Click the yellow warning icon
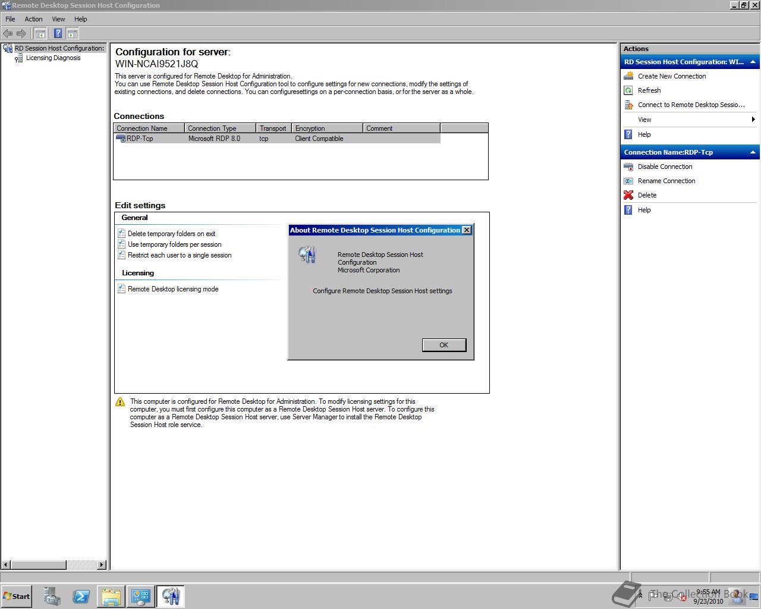Viewport: 761px width, 609px height. tap(120, 402)
